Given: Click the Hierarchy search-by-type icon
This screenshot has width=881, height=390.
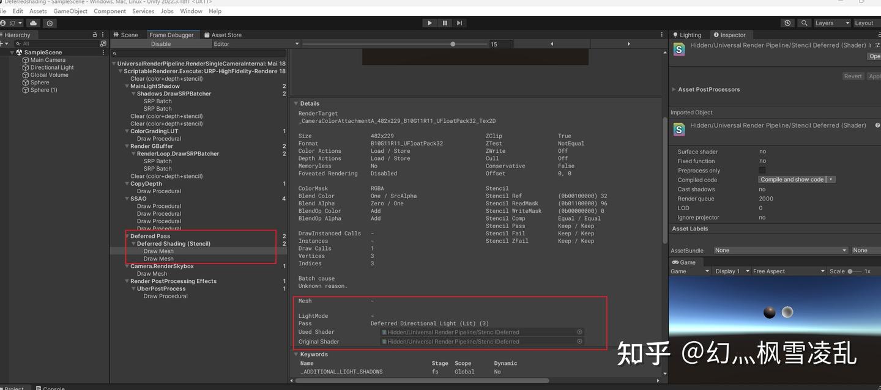Looking at the screenshot, I should tap(103, 43).
